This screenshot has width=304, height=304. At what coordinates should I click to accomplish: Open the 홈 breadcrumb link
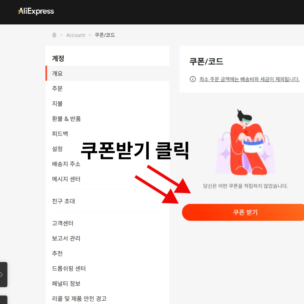pyautogui.click(x=54, y=35)
